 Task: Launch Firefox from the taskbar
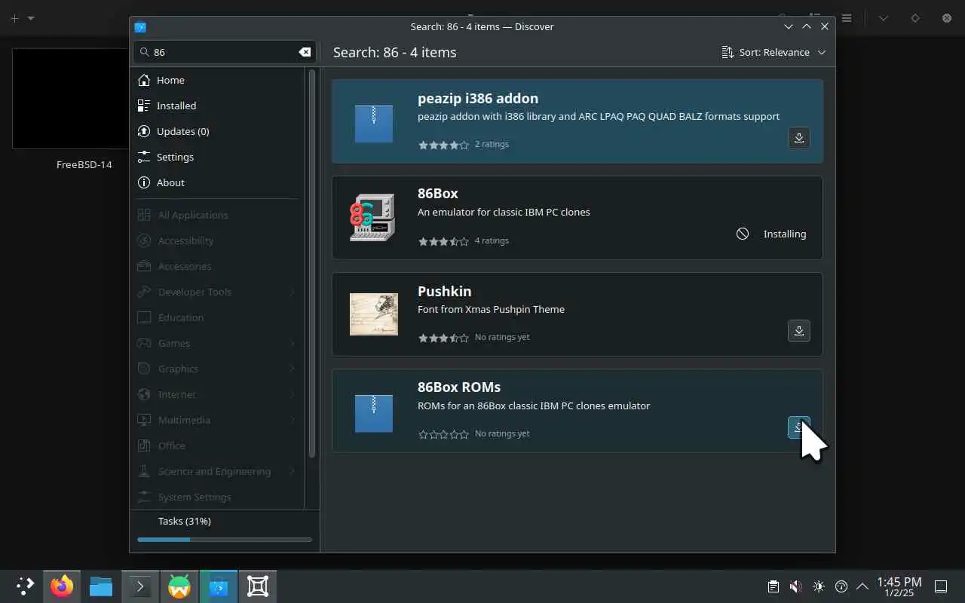[62, 586]
